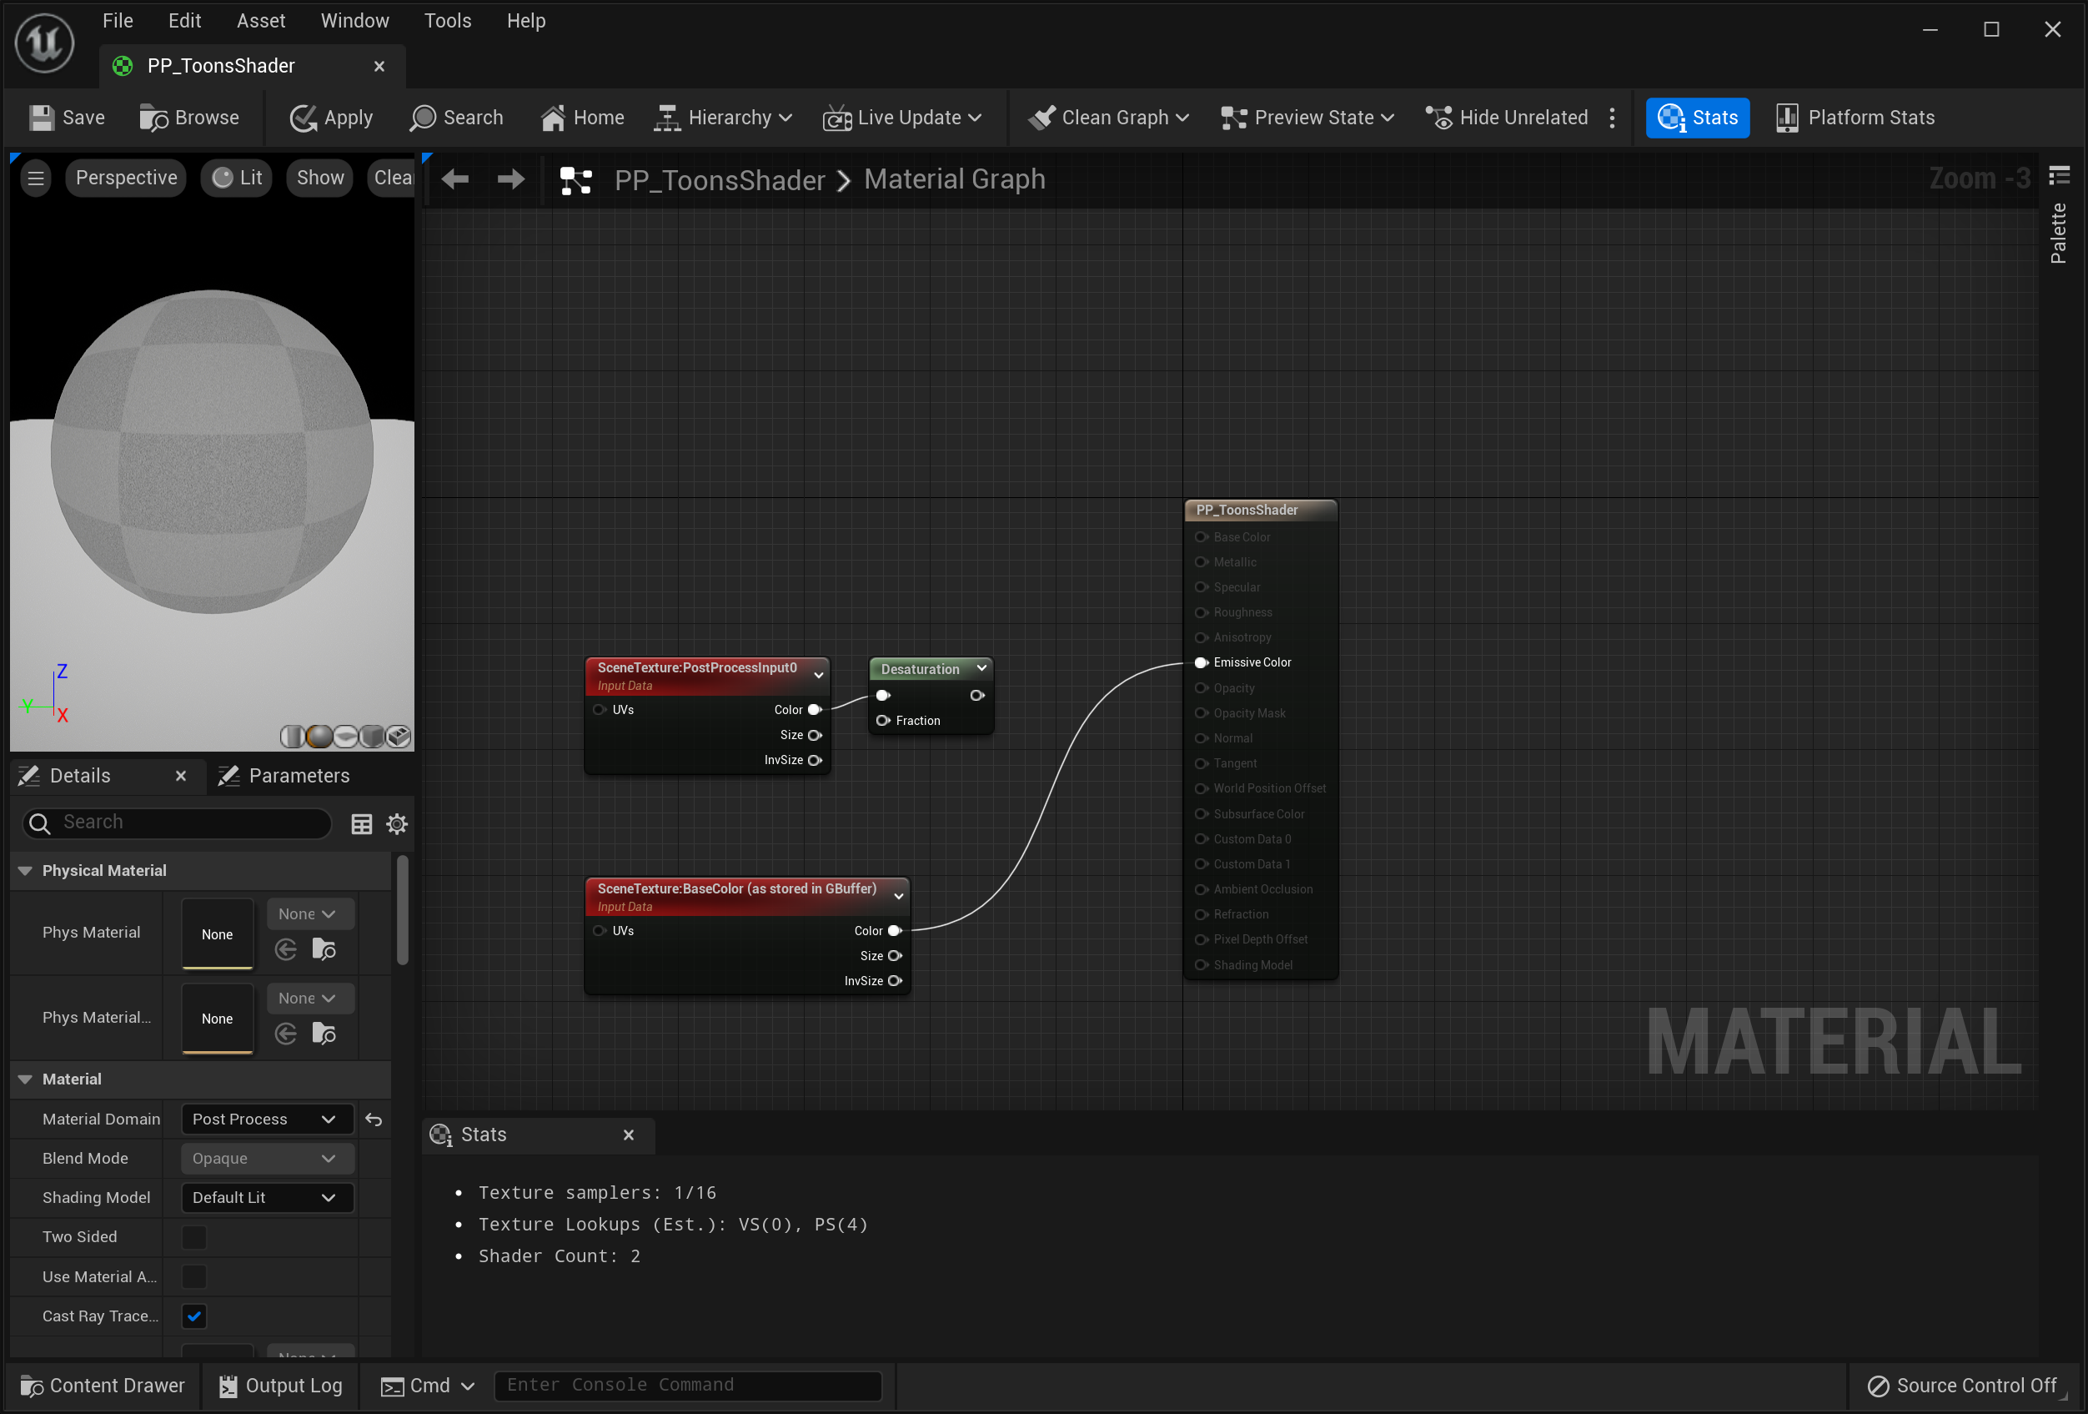Open Shading Model dropdown

coord(265,1197)
